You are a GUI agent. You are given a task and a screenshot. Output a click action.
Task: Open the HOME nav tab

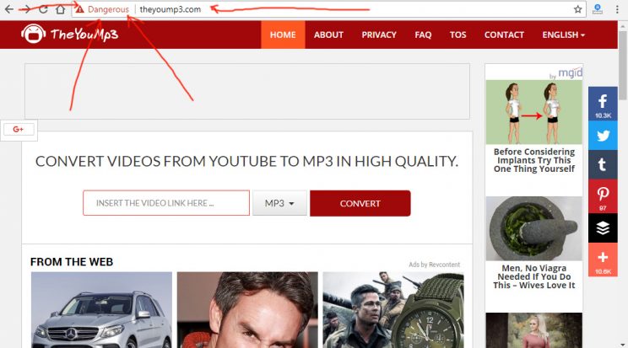click(x=283, y=35)
